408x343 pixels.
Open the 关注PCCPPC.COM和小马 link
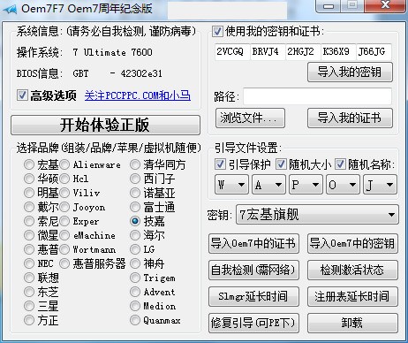click(x=138, y=95)
